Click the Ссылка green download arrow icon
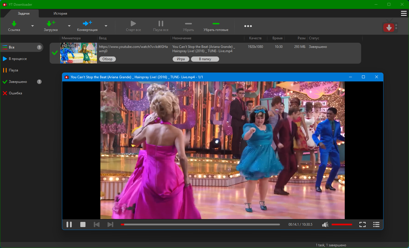409x248 pixels. click(x=14, y=24)
